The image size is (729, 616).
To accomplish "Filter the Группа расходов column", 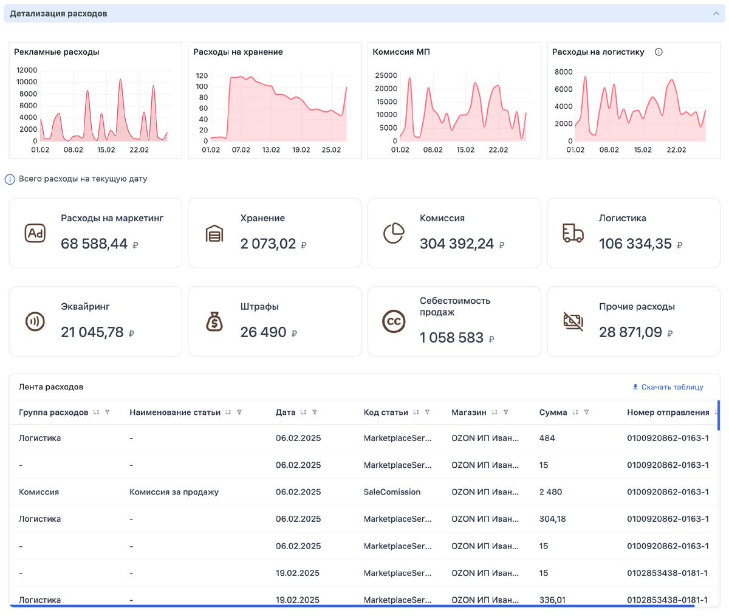I will [x=108, y=412].
